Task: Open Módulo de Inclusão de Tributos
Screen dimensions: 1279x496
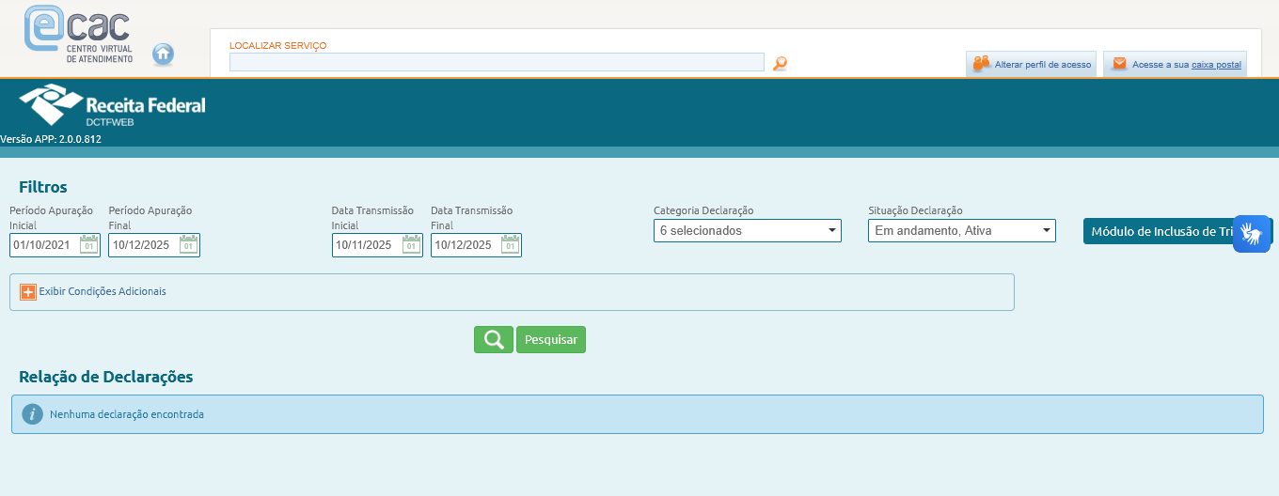Action: pyautogui.click(x=1157, y=231)
